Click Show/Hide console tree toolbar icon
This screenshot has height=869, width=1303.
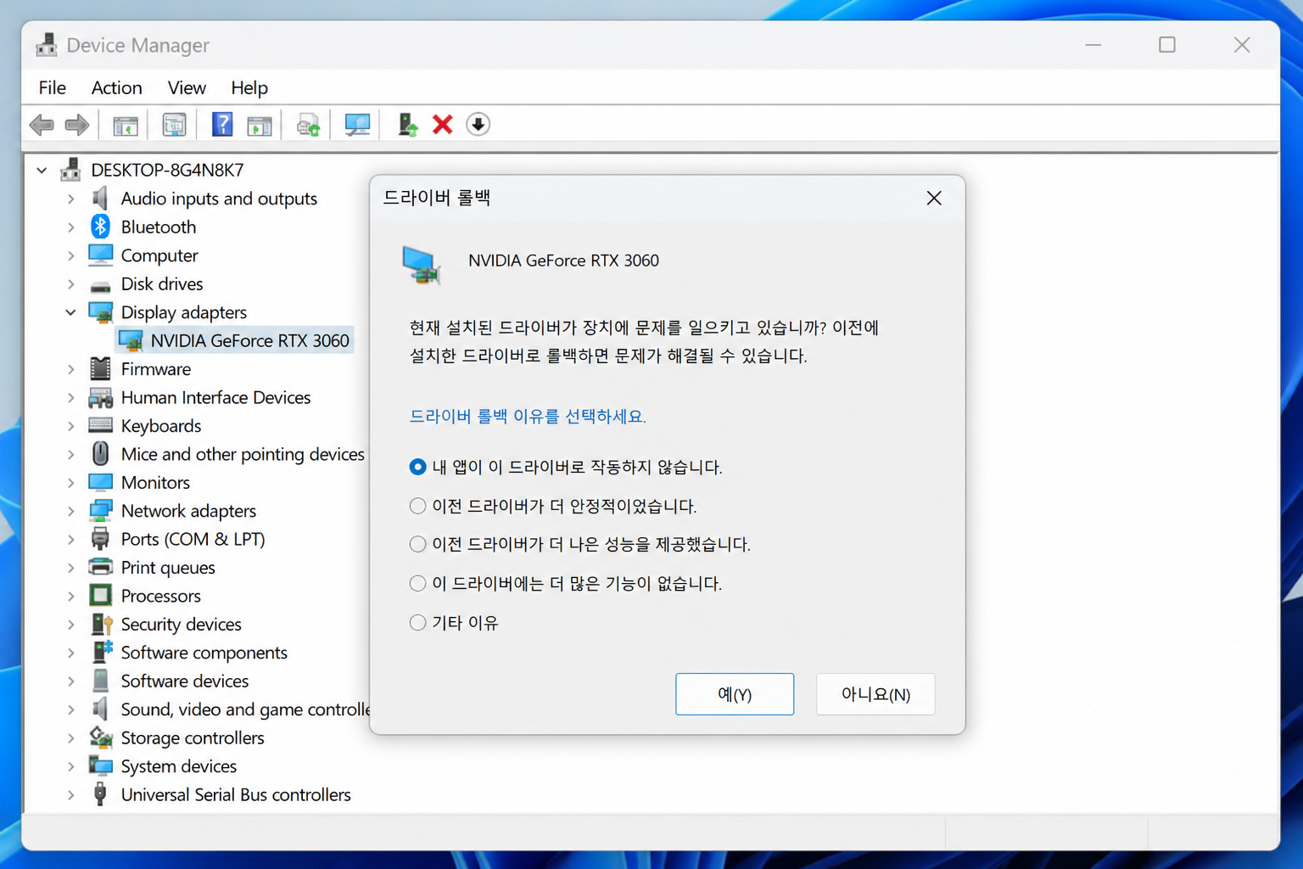[x=126, y=126]
